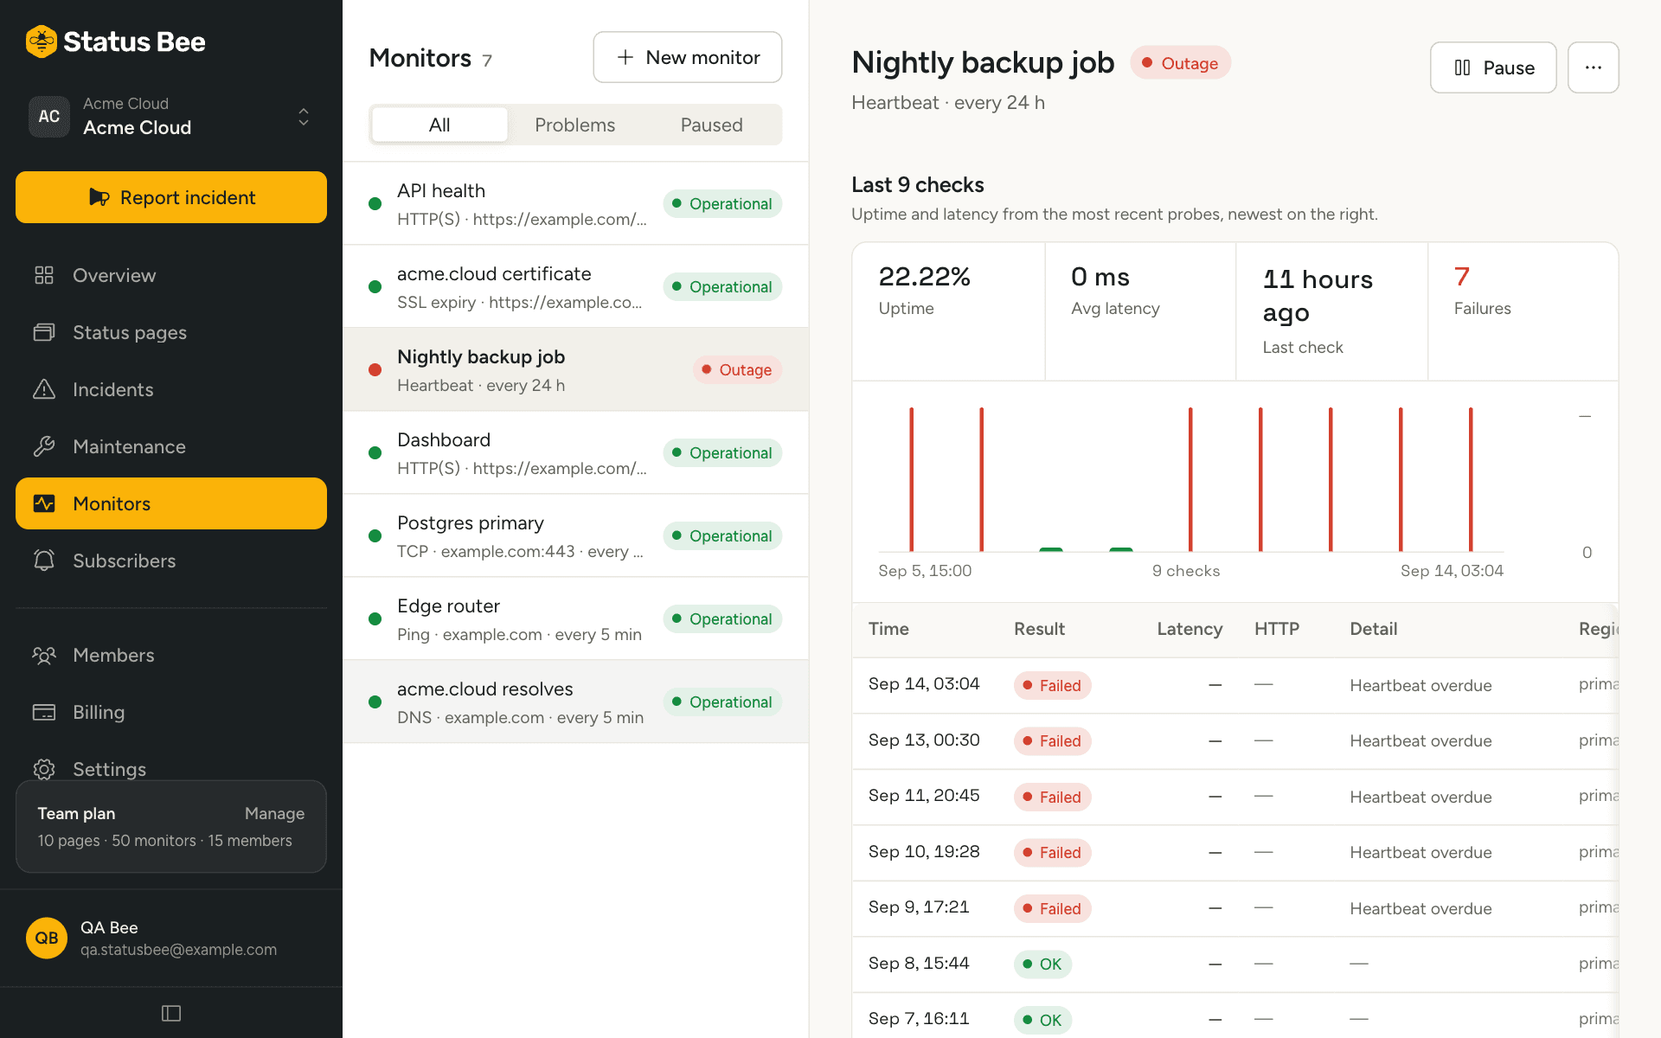Click the plus icon on New monitor
1661x1038 pixels.
pyautogui.click(x=625, y=57)
